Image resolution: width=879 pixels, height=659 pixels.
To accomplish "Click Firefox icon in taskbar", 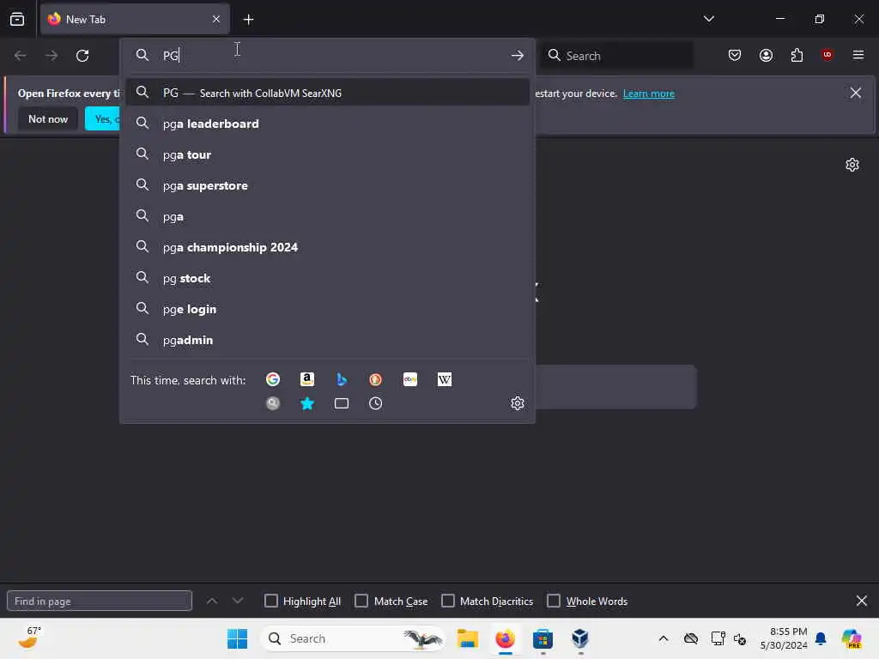I will click(505, 638).
